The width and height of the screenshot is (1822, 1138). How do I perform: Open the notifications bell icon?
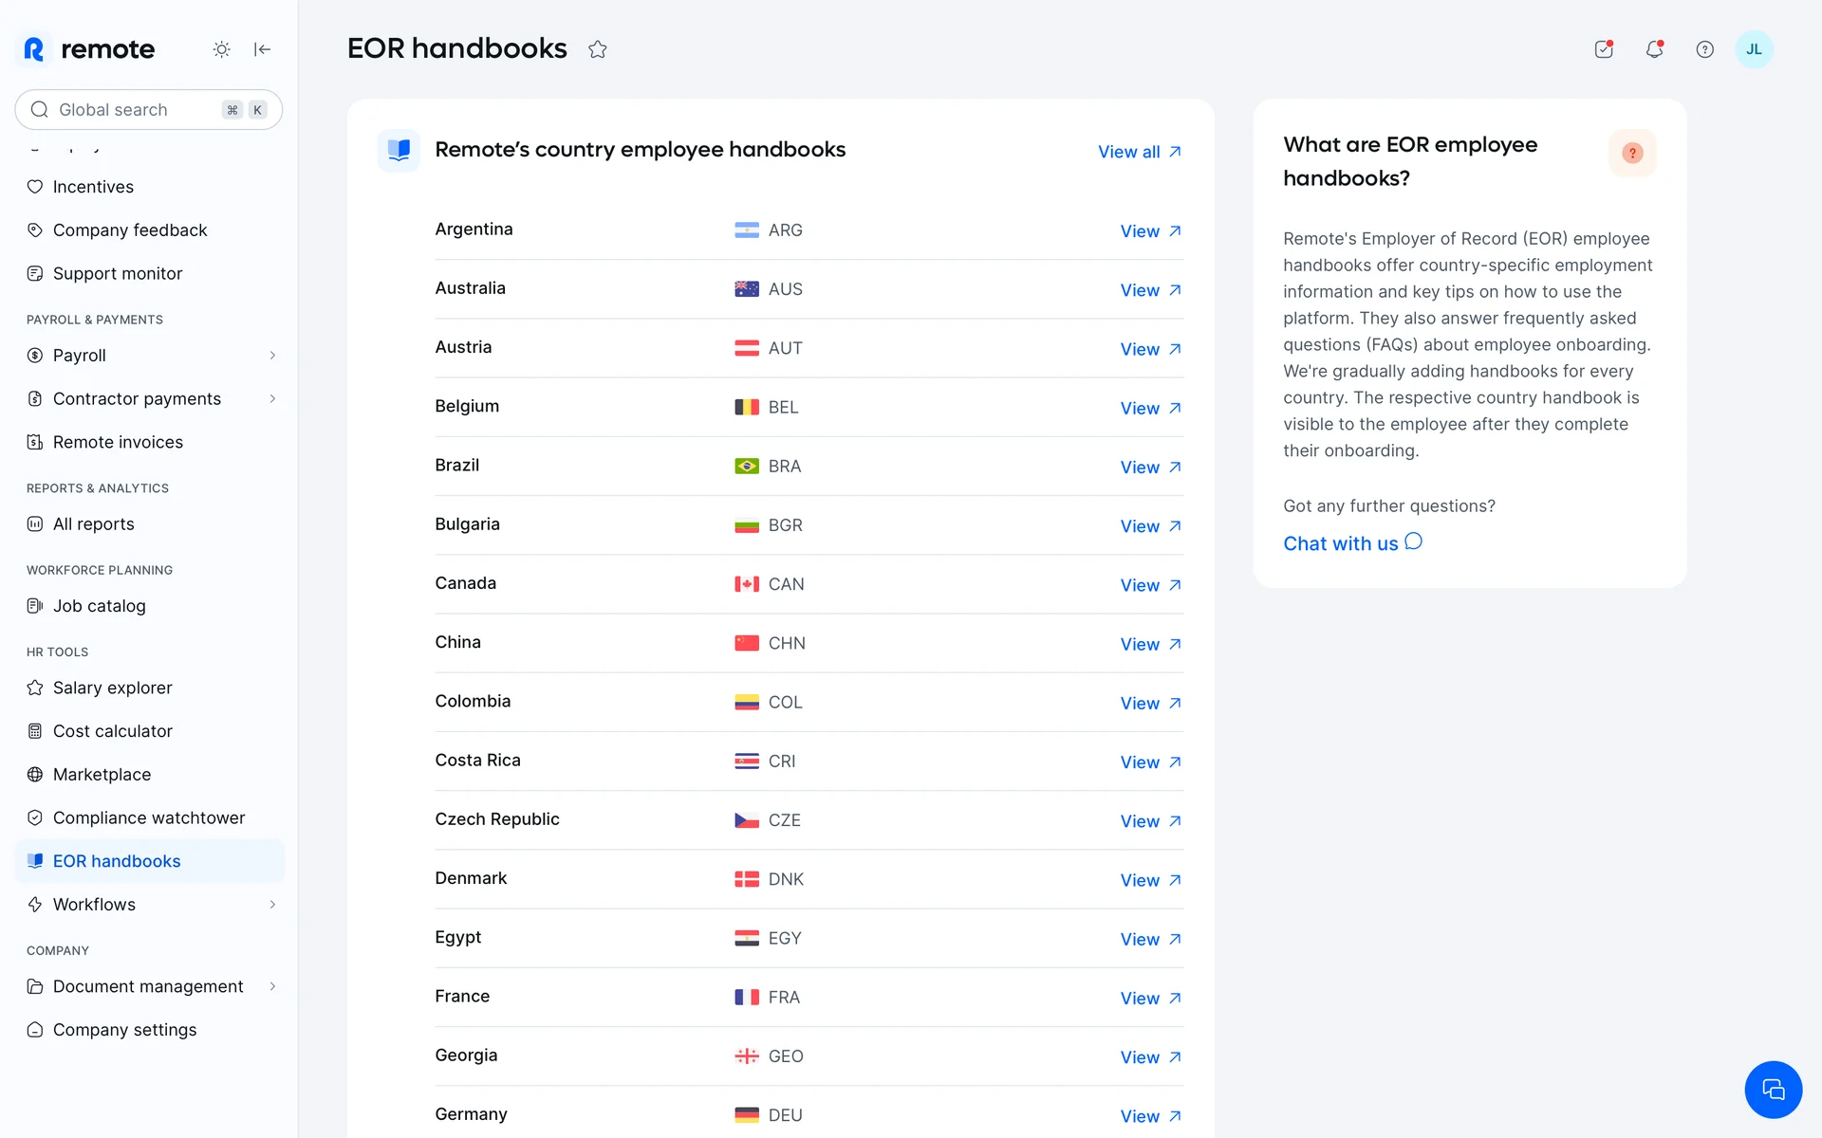(x=1654, y=49)
